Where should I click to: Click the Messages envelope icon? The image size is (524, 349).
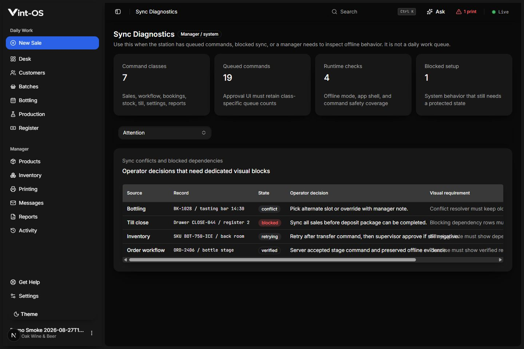pyautogui.click(x=13, y=203)
